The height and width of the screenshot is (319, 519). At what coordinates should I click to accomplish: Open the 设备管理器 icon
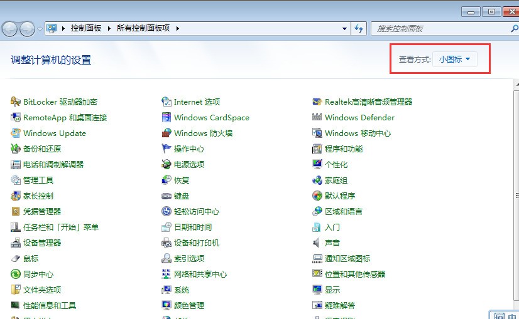coord(15,243)
